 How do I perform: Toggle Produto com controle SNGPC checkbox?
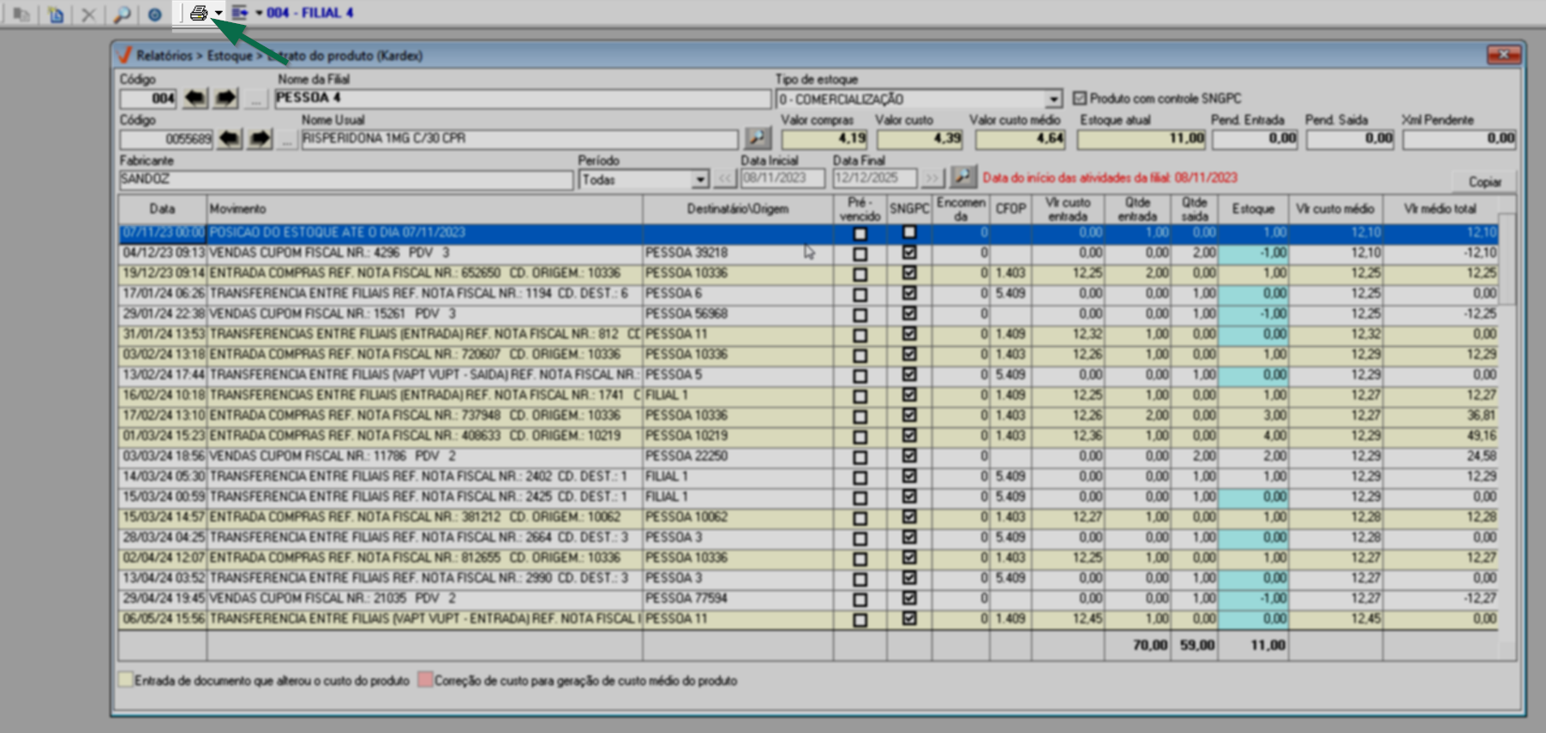(x=1080, y=98)
